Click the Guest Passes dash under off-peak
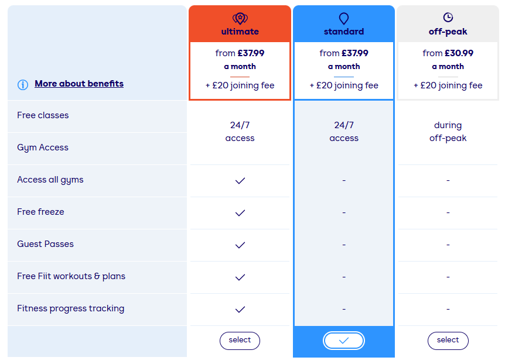505x364 pixels. pyautogui.click(x=448, y=245)
